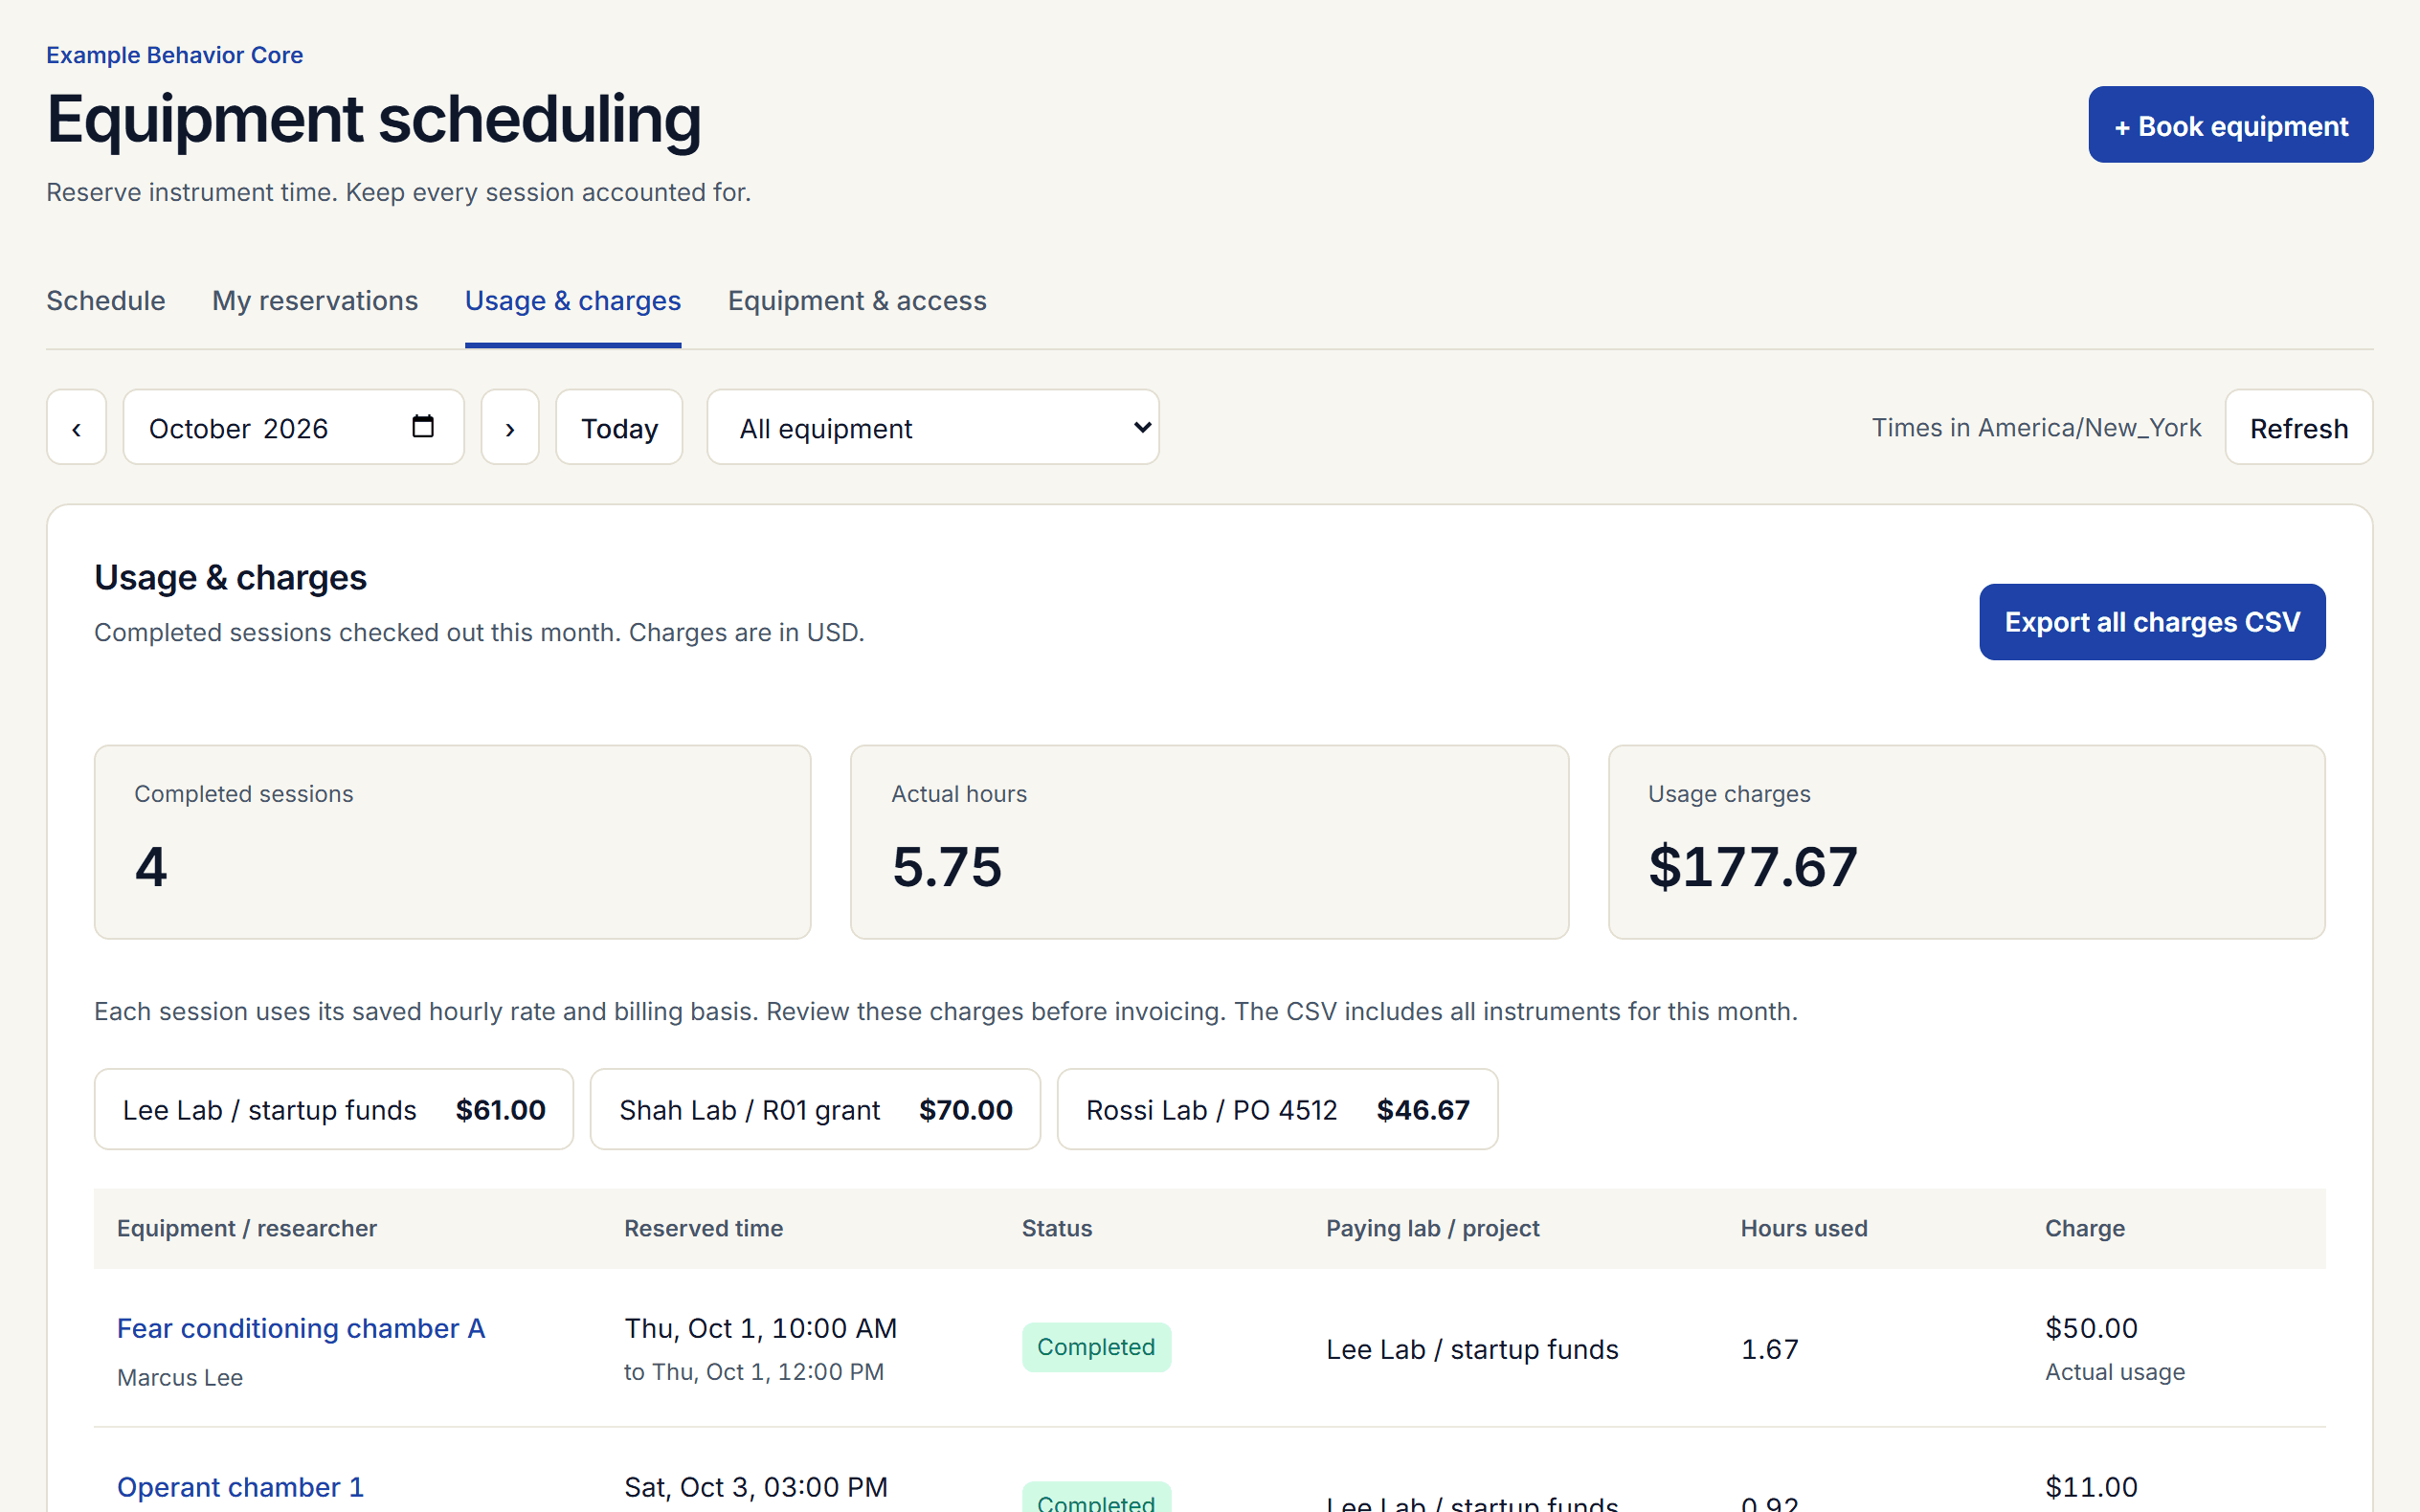Click the $50.00 charge value
Screen dimensions: 2420x1512
pos(2091,1328)
